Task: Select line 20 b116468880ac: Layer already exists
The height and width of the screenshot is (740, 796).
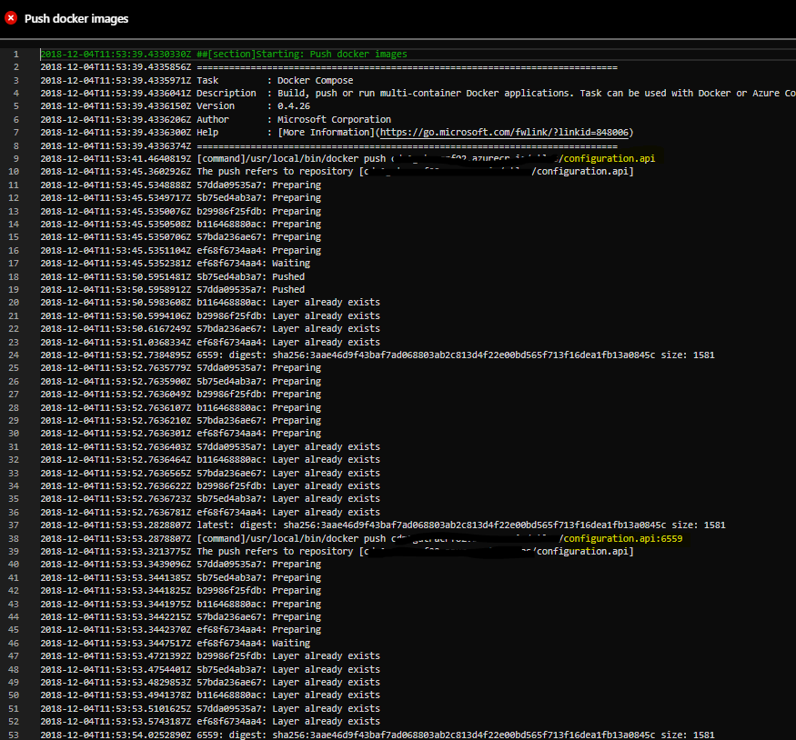Action: (210, 303)
